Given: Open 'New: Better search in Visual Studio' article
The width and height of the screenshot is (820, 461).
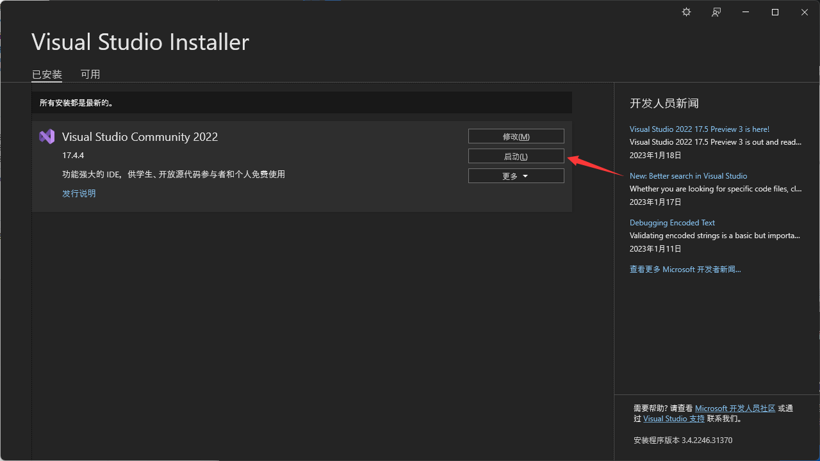Looking at the screenshot, I should 688,176.
